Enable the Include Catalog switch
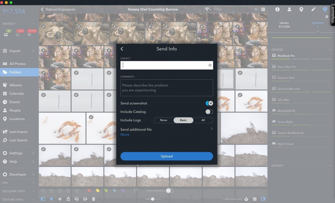The image size is (335, 203). click(x=209, y=112)
